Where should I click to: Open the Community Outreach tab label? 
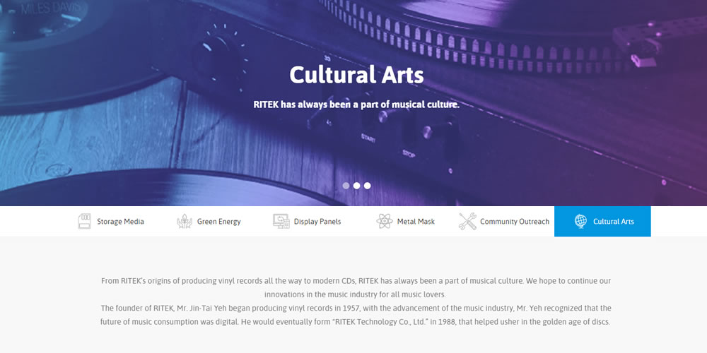pyautogui.click(x=515, y=222)
